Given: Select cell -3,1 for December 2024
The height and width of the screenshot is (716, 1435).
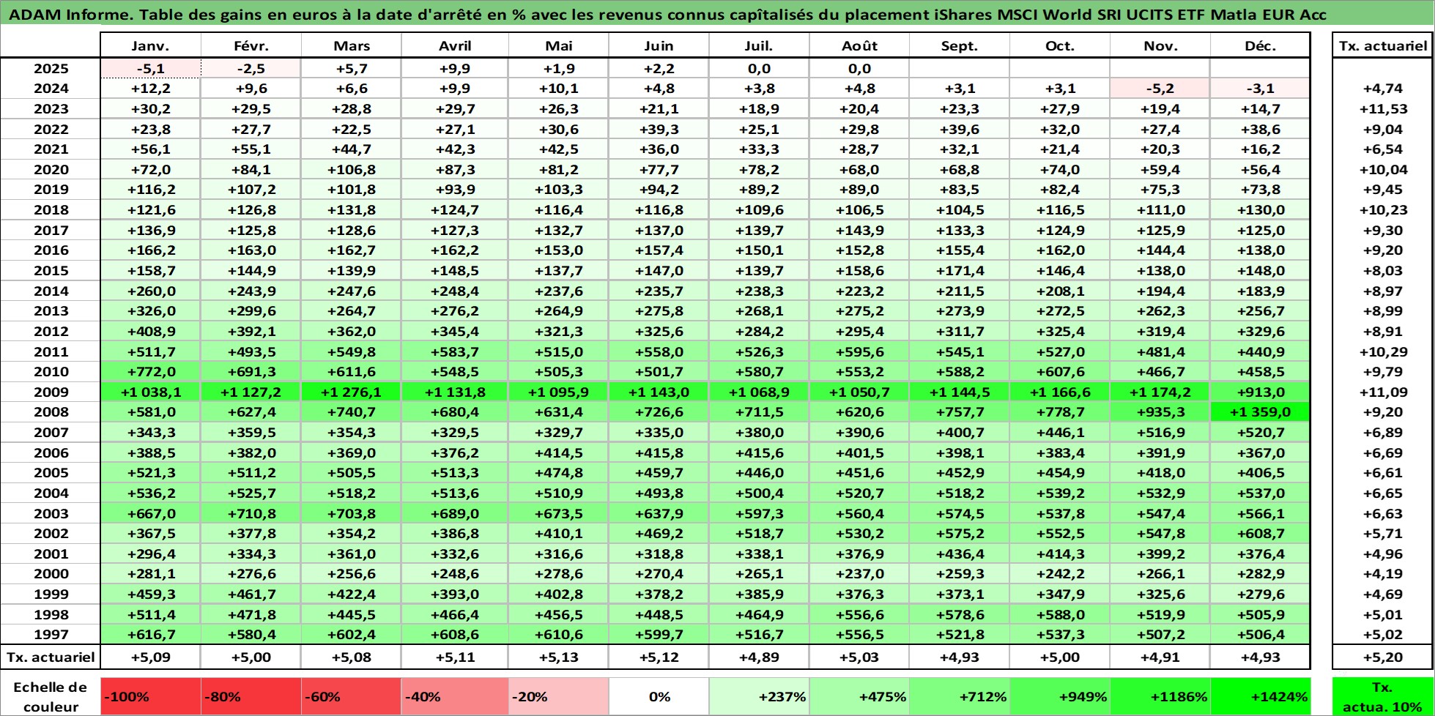Looking at the screenshot, I should tap(1260, 89).
